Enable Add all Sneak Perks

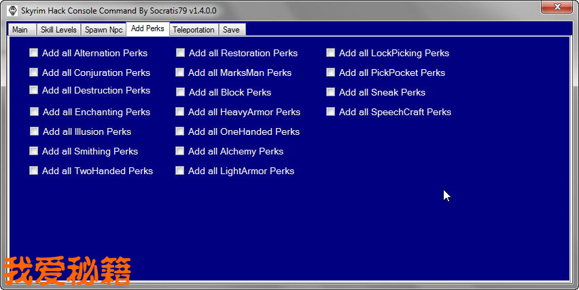click(330, 92)
